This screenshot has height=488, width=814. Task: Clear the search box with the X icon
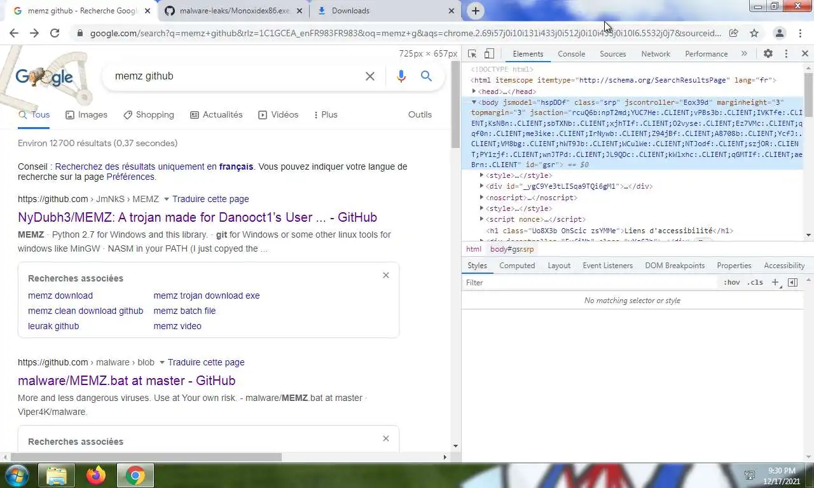369,76
